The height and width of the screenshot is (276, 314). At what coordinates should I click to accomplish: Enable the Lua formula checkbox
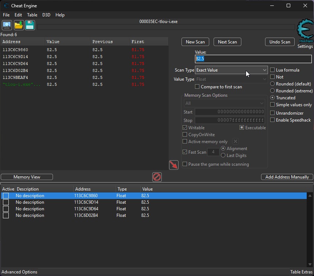(x=272, y=70)
